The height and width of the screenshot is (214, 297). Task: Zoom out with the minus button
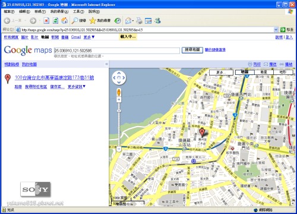(x=119, y=149)
